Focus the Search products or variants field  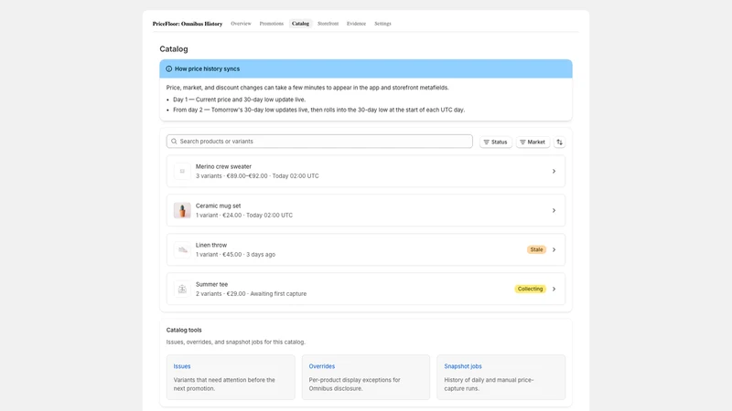click(319, 142)
